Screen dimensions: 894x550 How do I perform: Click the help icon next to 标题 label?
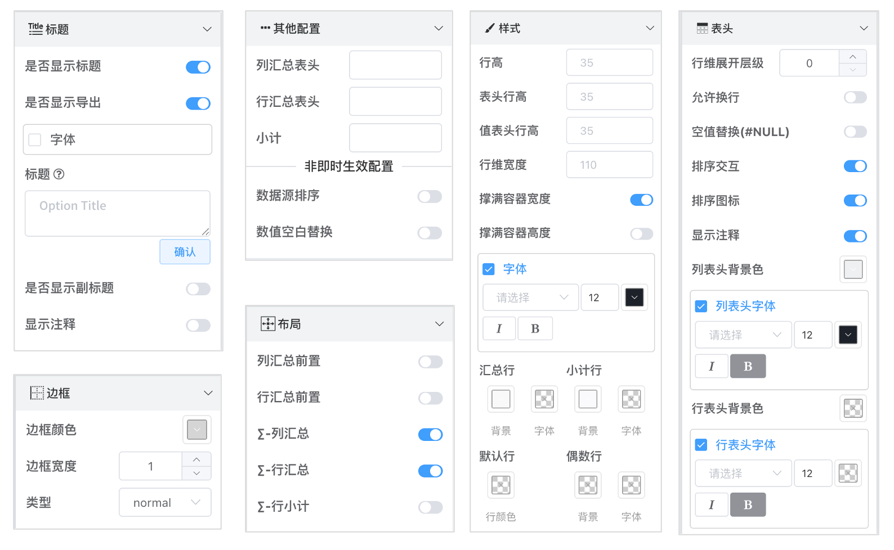pyautogui.click(x=59, y=174)
